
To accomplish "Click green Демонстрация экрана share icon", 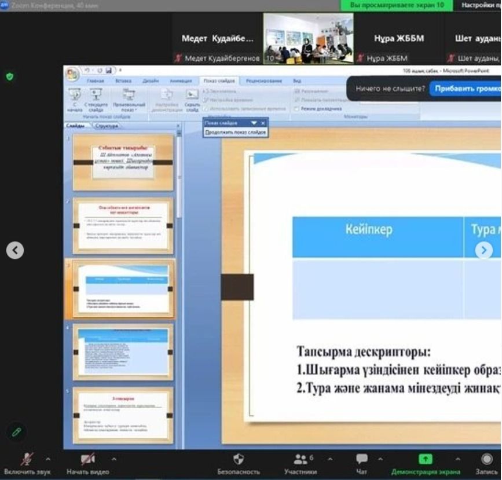I will [426, 459].
